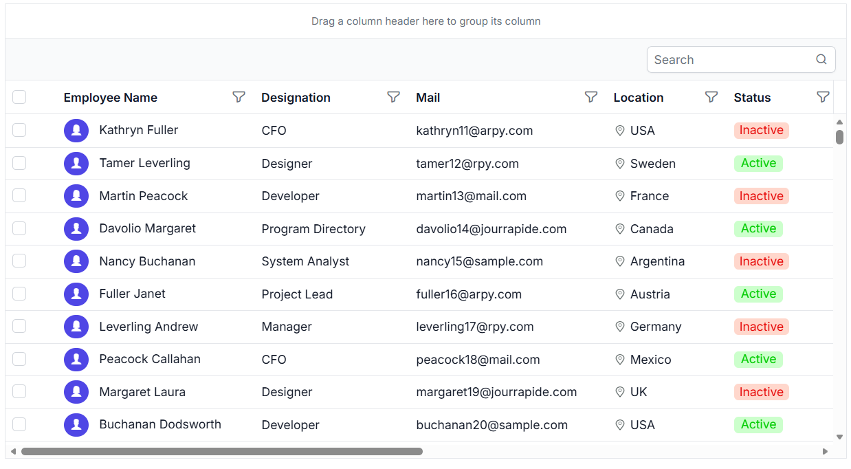
Task: Open the filter dropdown for Status
Action: [823, 97]
